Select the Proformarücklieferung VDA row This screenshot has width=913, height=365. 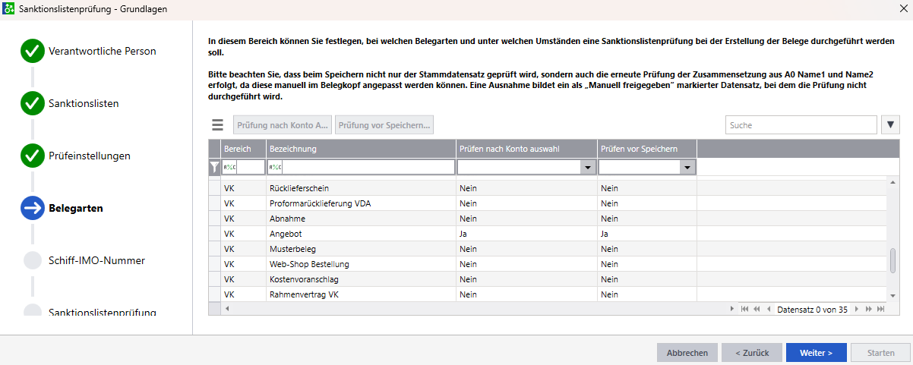[548, 203]
